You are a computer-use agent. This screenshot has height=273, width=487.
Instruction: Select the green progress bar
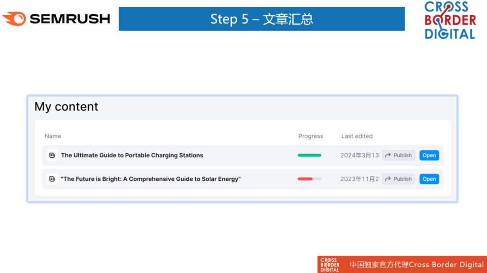click(309, 155)
